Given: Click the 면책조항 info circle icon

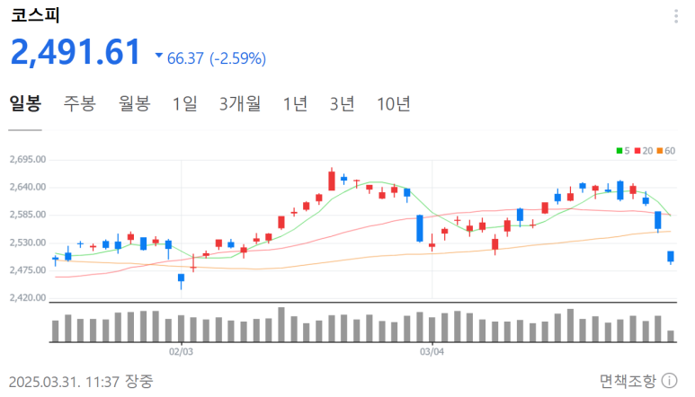Looking at the screenshot, I should [x=669, y=381].
